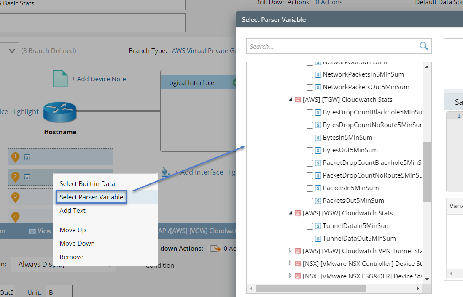Check the BytesIn5MinSum checkbox
The width and height of the screenshot is (463, 297).
click(x=310, y=138)
